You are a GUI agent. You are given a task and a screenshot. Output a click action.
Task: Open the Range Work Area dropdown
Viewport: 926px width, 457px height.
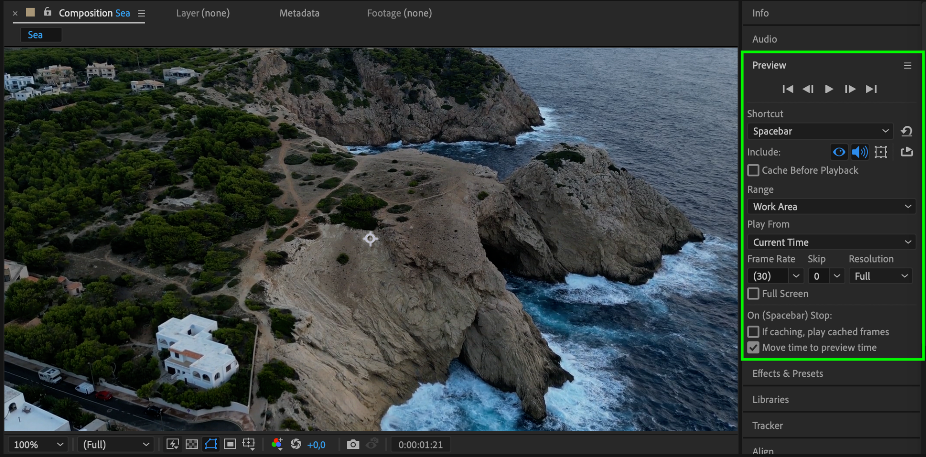point(831,207)
